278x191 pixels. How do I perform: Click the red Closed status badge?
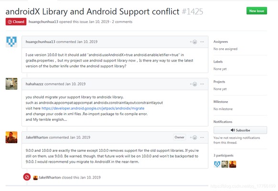click(x=16, y=21)
